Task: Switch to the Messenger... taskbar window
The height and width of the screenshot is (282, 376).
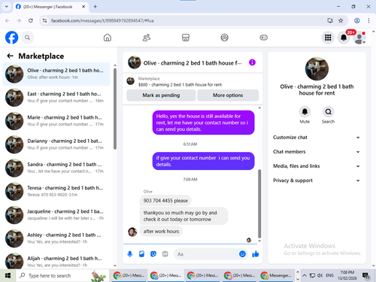Action: (276, 275)
